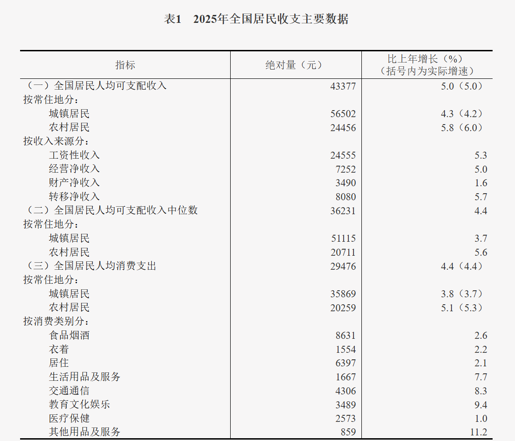The image size is (515, 441).
Task: Select the value 24456
Action: point(343,128)
